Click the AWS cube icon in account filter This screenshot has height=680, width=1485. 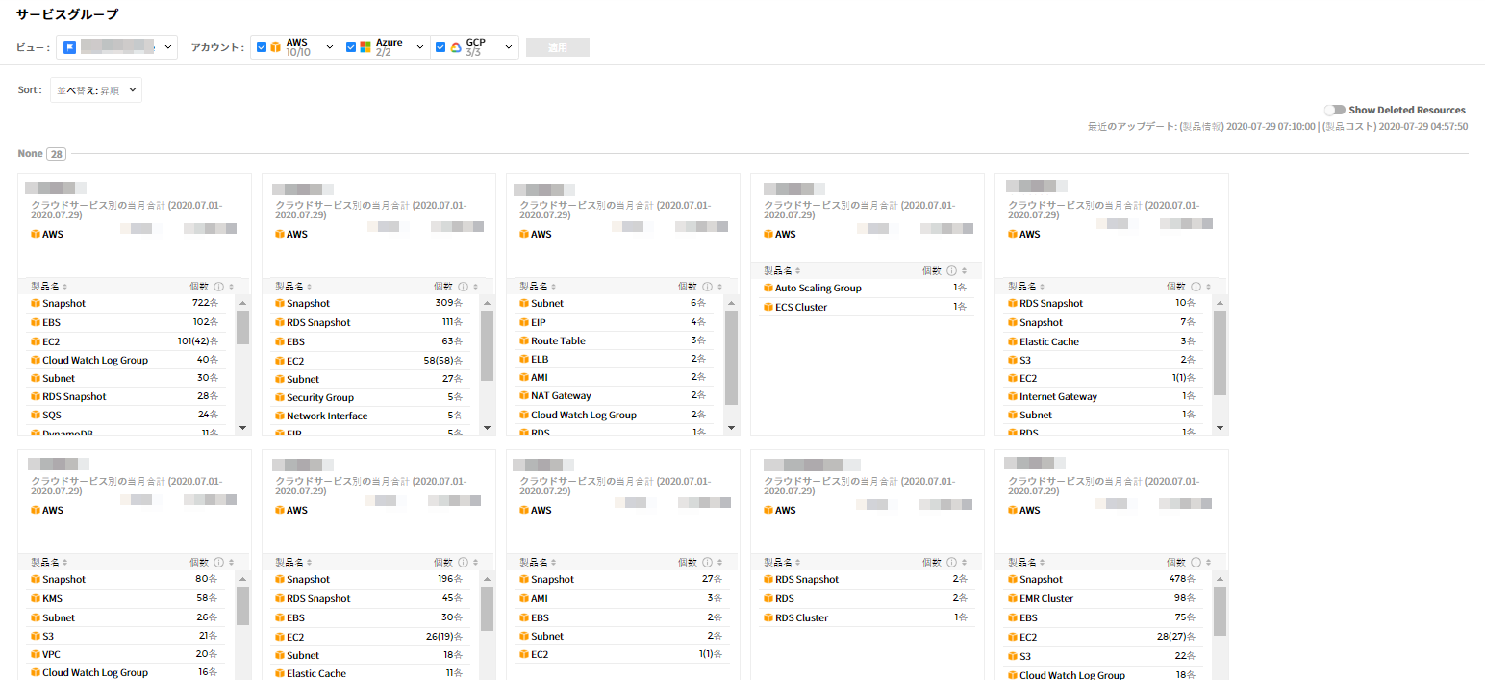(x=275, y=48)
